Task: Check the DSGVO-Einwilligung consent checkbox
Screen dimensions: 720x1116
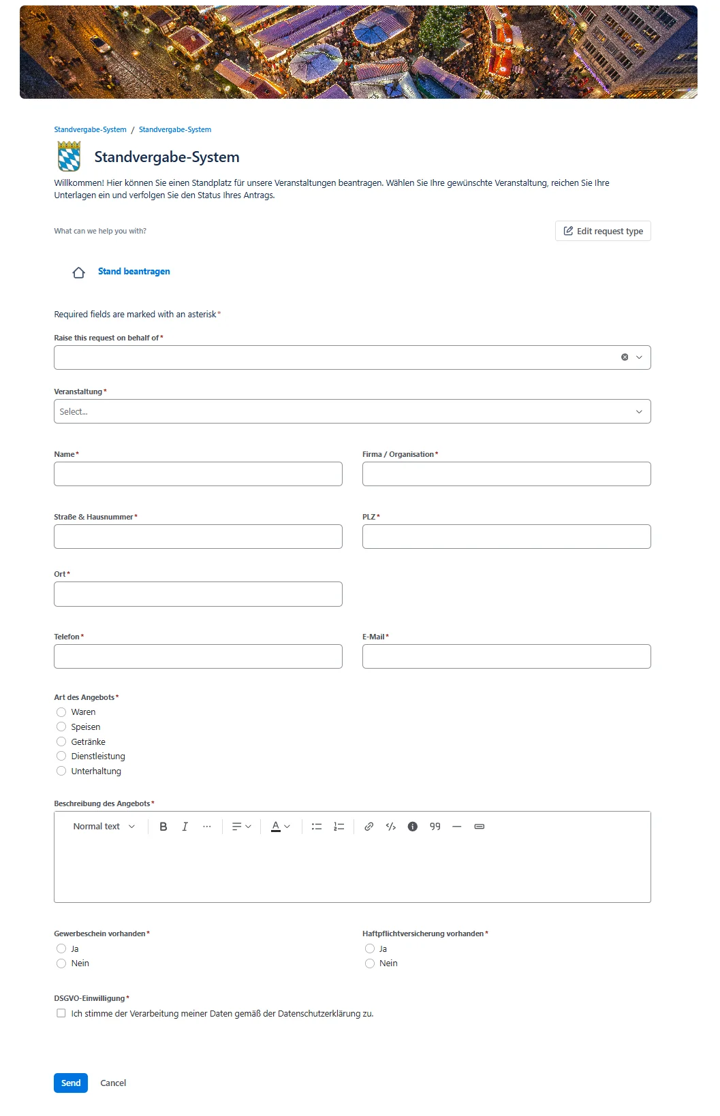Action: pos(61,1013)
